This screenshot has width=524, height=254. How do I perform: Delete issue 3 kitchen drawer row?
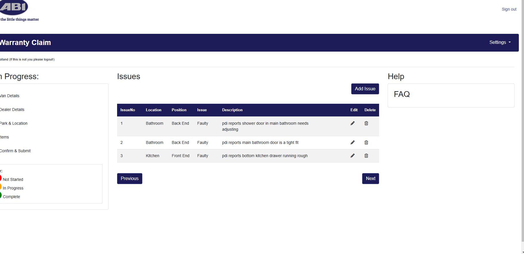click(366, 156)
